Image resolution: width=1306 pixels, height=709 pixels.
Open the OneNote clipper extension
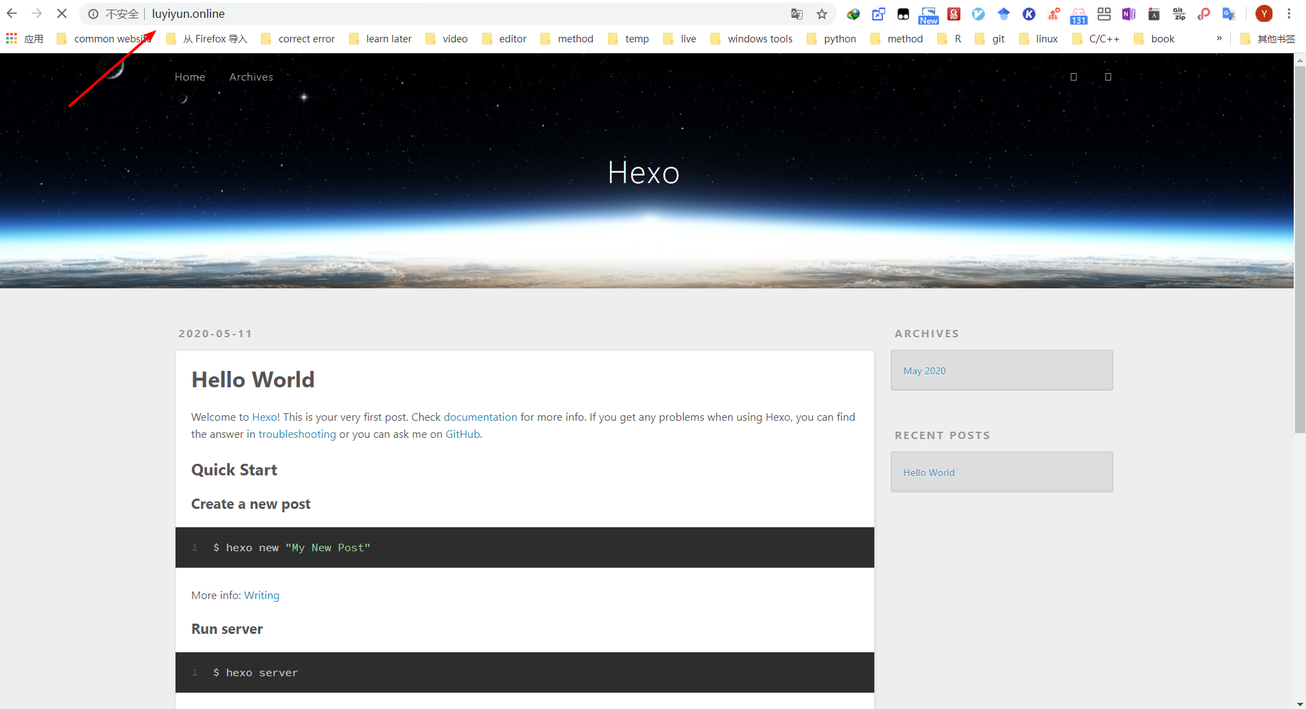pyautogui.click(x=1128, y=14)
